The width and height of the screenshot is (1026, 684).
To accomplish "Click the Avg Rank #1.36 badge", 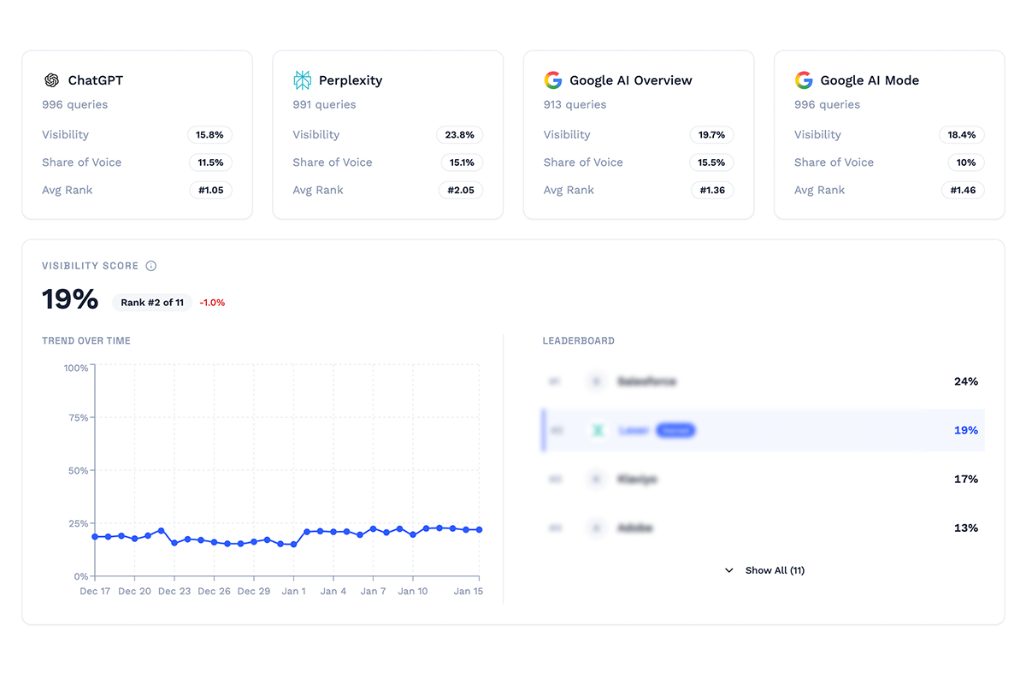I will (x=711, y=190).
